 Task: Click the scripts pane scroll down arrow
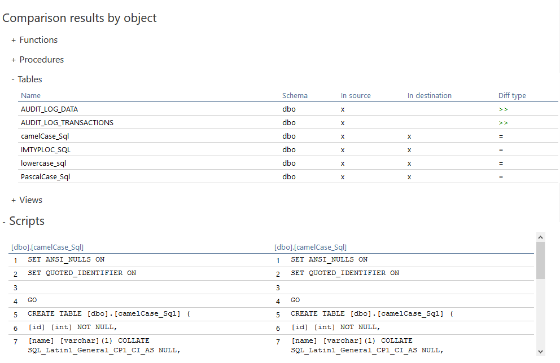540,350
